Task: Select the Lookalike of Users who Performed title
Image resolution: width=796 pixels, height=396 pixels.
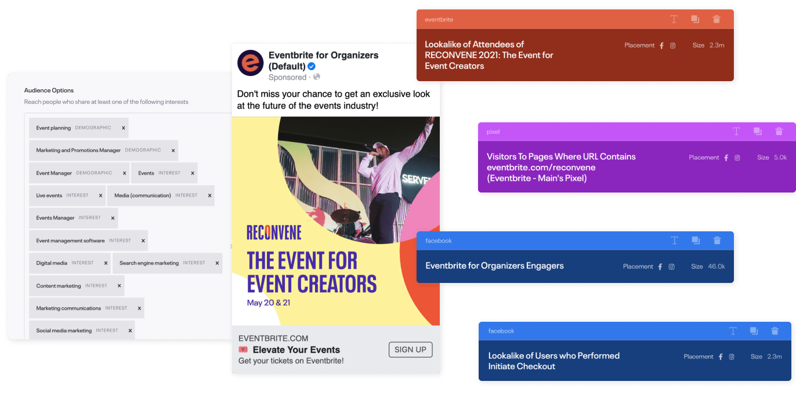Action: pyautogui.click(x=553, y=361)
